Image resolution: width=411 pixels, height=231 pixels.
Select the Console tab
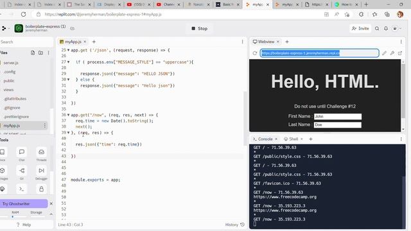point(263,139)
